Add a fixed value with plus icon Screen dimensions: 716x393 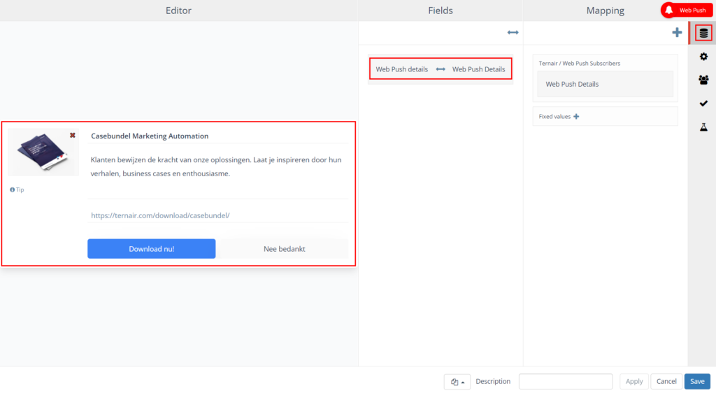point(576,116)
